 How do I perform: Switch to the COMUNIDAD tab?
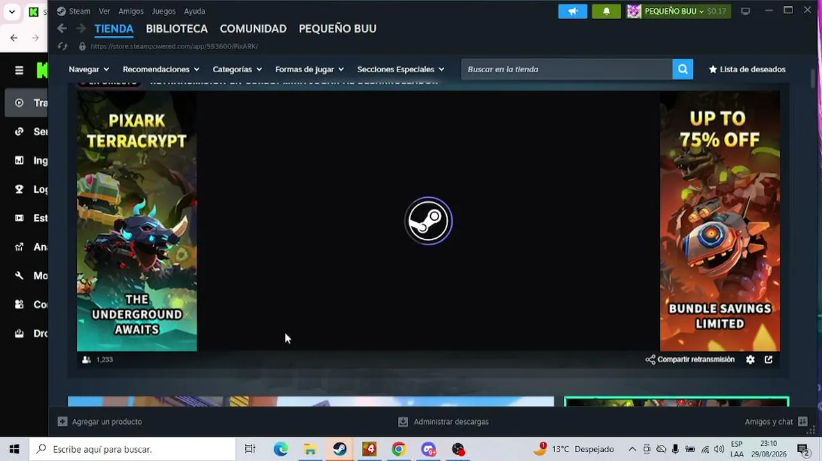253,29
